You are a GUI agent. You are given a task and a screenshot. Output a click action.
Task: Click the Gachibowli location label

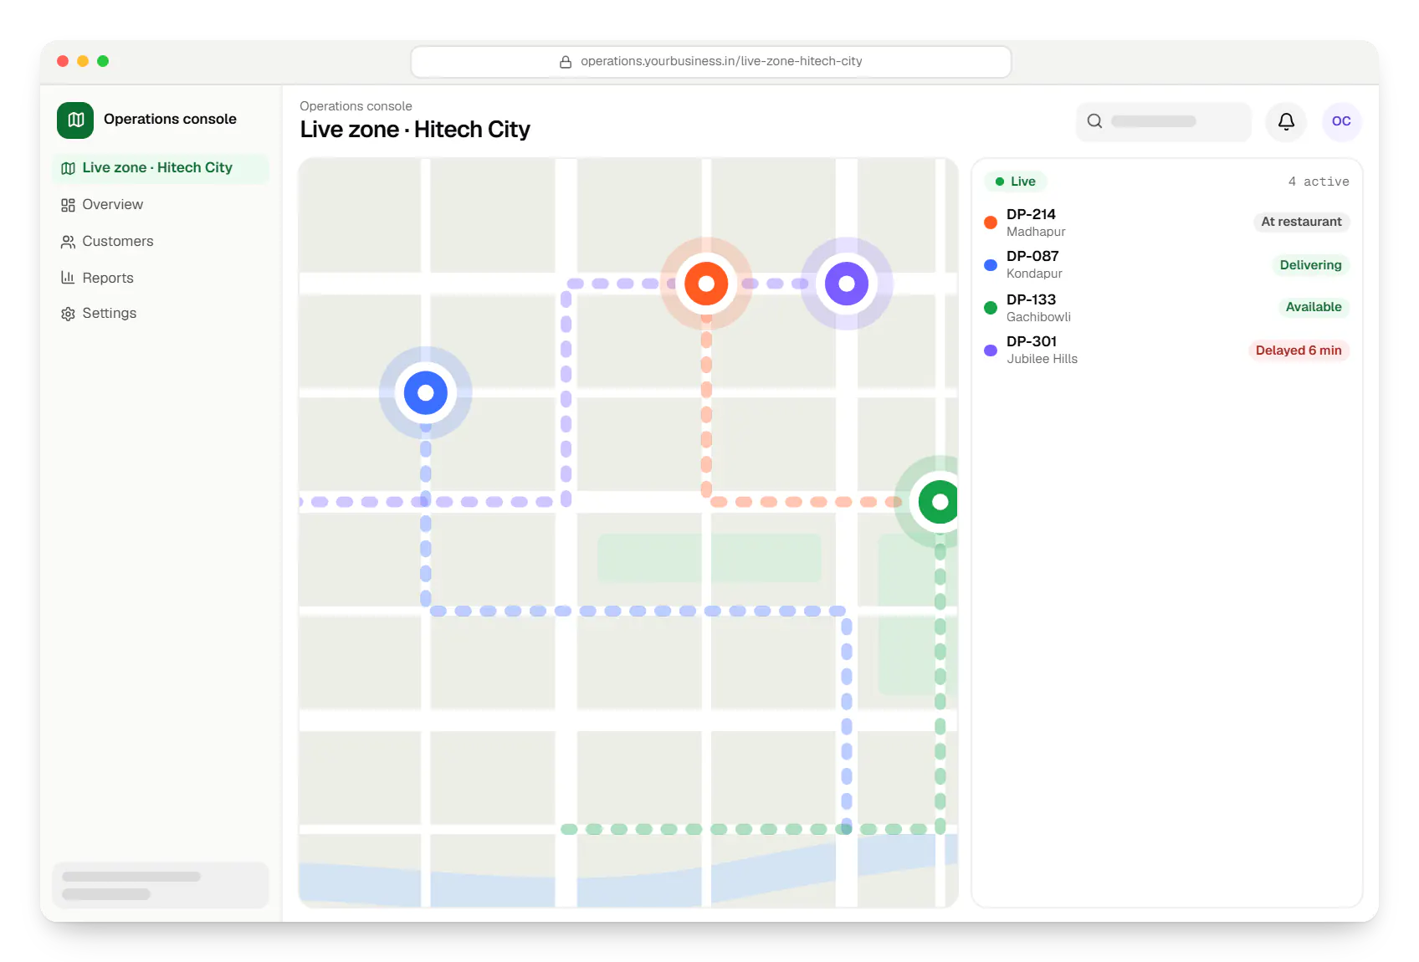point(1038,317)
